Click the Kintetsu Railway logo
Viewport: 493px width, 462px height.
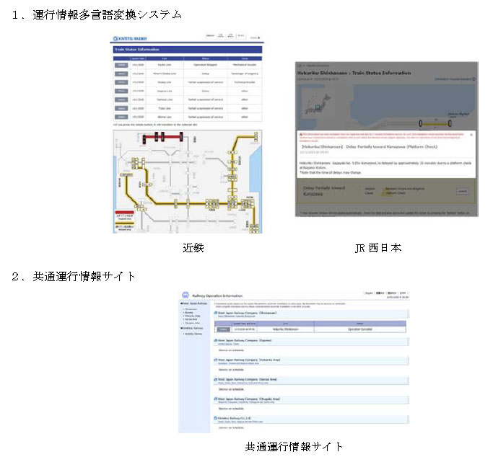pyautogui.click(x=132, y=37)
